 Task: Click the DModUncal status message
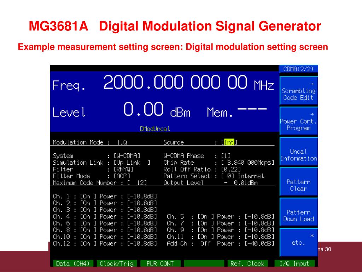(155, 129)
